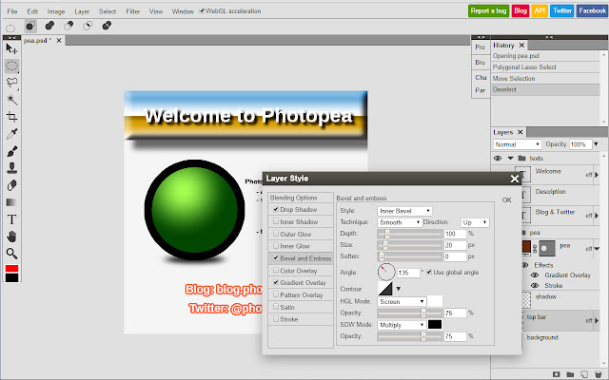Choose the Unite selection mode icon

[x=49, y=26]
